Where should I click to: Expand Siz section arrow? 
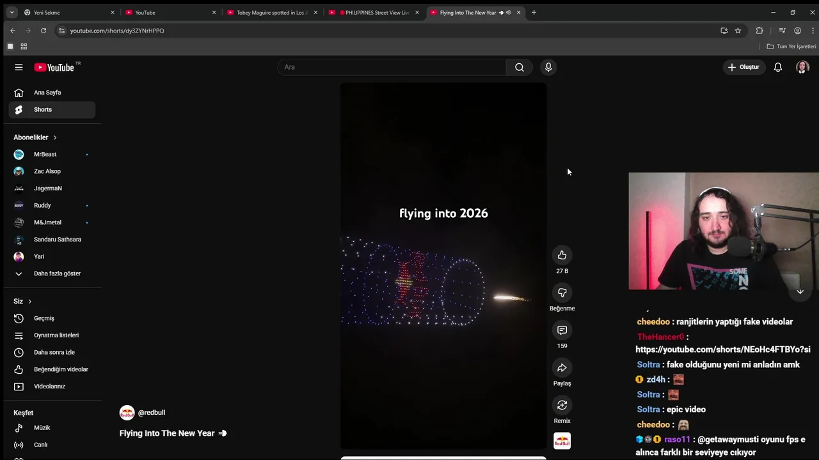(29, 302)
